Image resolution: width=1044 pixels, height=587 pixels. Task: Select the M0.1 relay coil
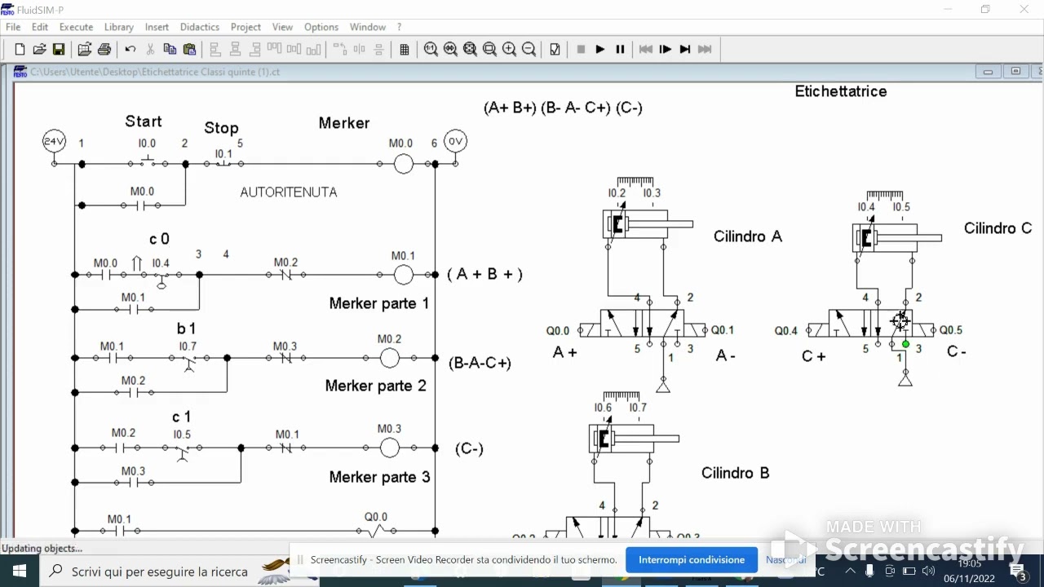(x=404, y=275)
